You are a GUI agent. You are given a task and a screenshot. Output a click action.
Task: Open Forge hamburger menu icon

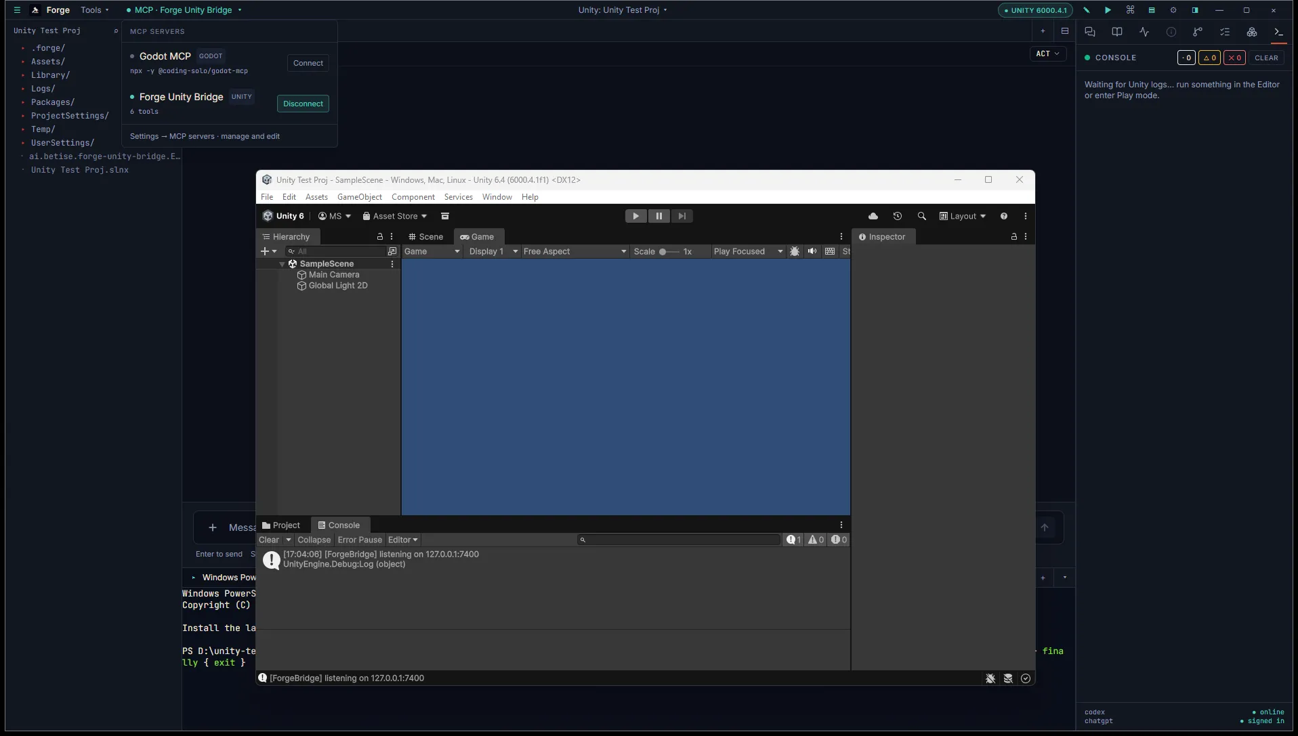17,10
